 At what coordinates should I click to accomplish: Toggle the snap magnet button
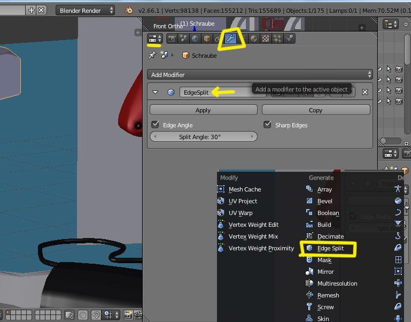(96, 315)
